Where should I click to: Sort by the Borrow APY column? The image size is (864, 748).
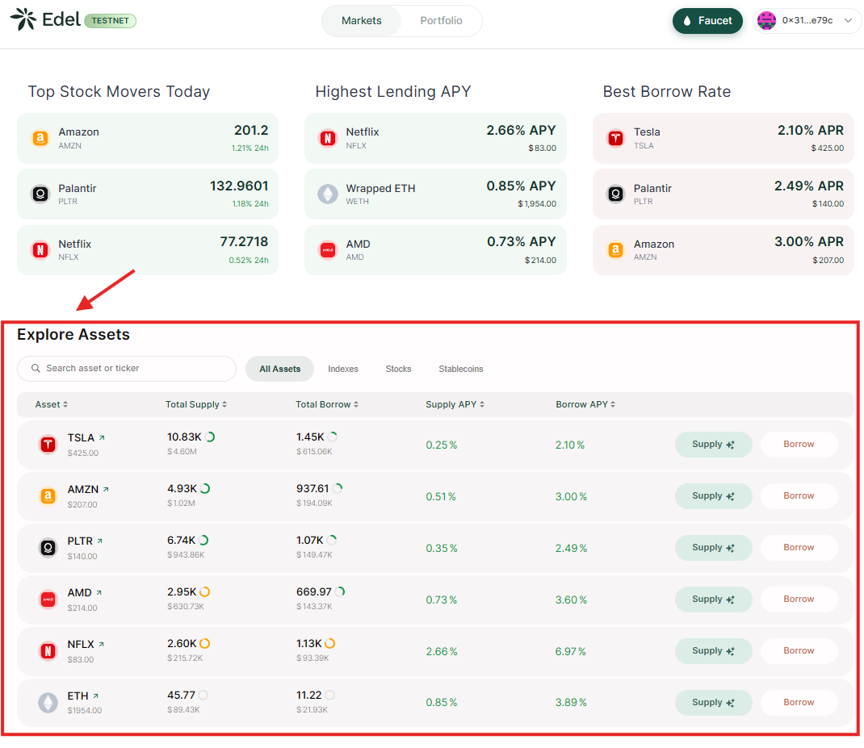coord(585,404)
